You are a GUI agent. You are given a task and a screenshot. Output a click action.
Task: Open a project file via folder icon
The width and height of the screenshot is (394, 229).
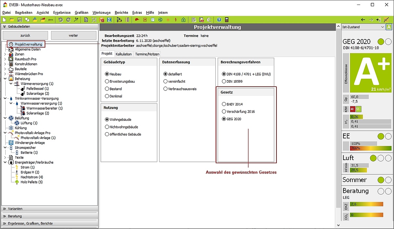pyautogui.click(x=12, y=20)
